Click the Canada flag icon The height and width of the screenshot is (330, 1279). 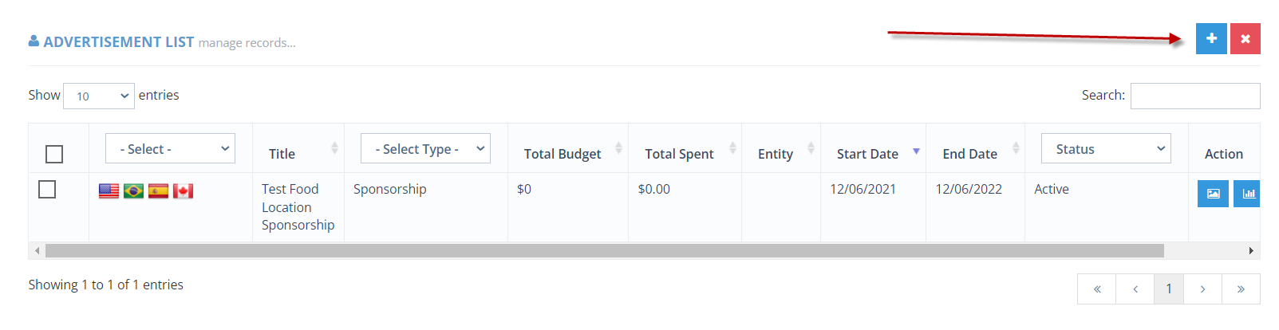[x=183, y=191]
